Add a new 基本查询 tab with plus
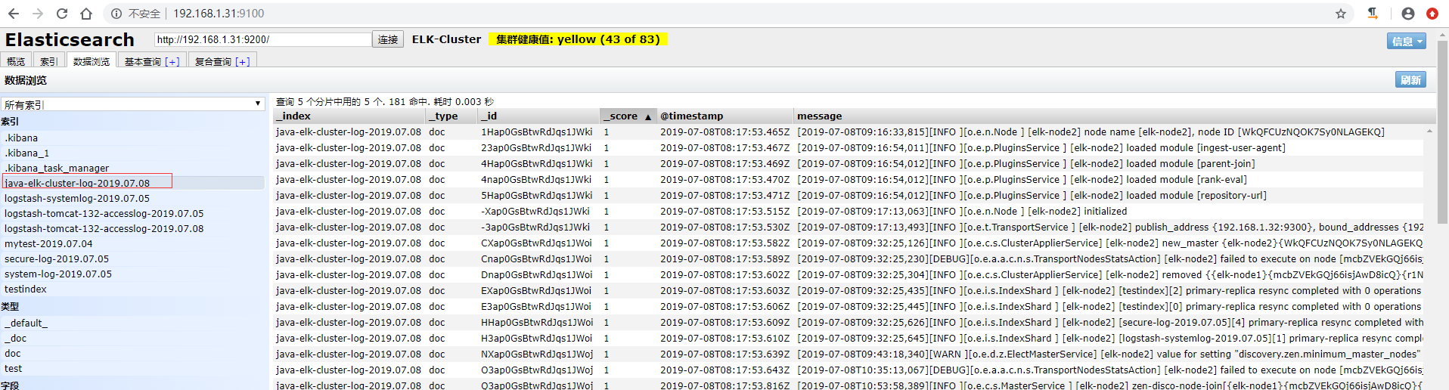This screenshot has height=390, width=1449. click(172, 61)
